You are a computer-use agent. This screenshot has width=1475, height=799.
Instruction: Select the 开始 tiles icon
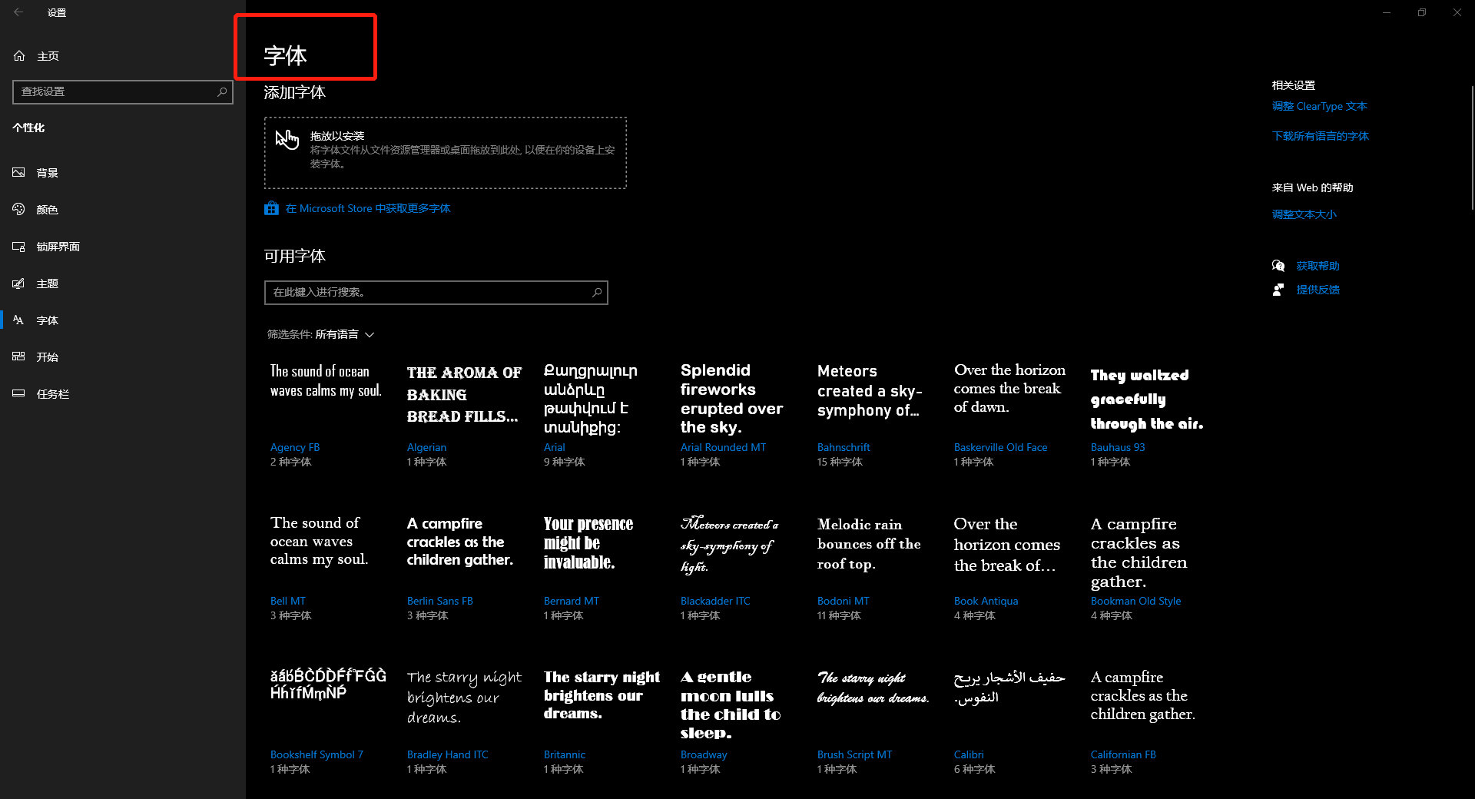tap(19, 357)
